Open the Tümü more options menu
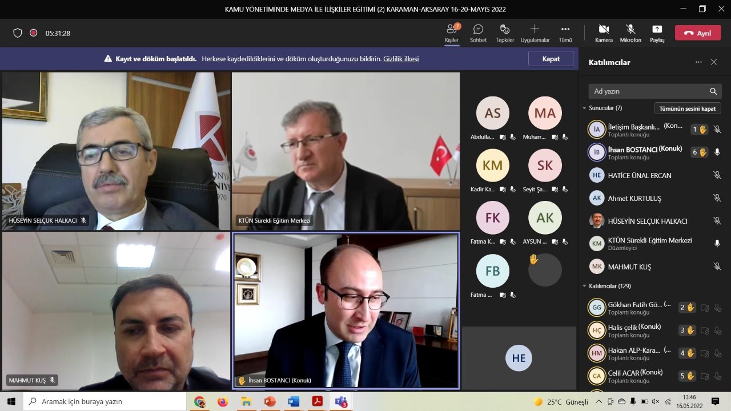Screen dimensions: 731x411 565,33
